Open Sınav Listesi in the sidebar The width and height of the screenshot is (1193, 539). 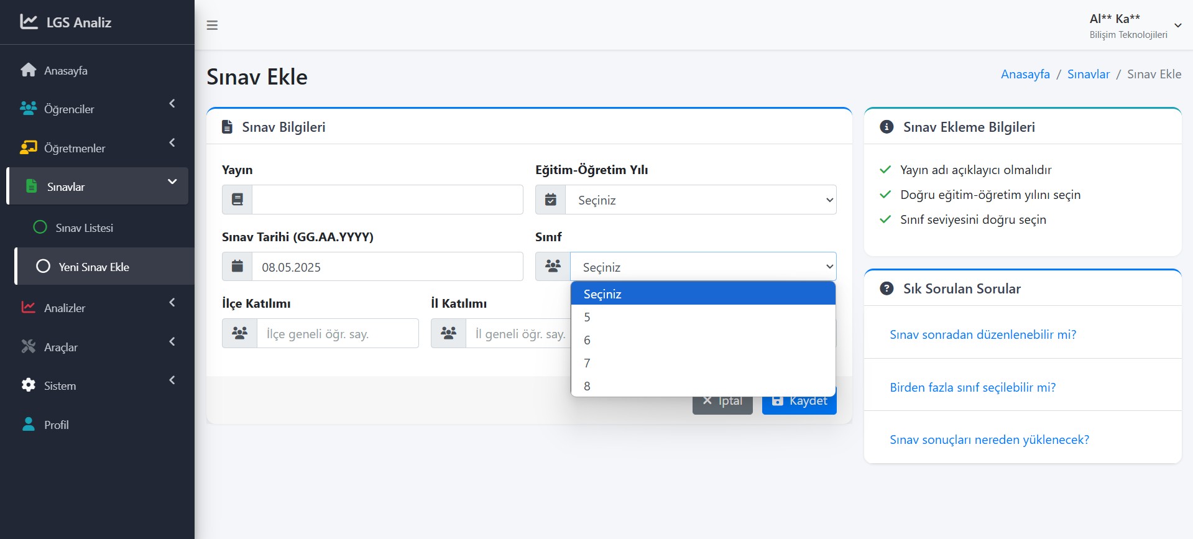tap(84, 228)
